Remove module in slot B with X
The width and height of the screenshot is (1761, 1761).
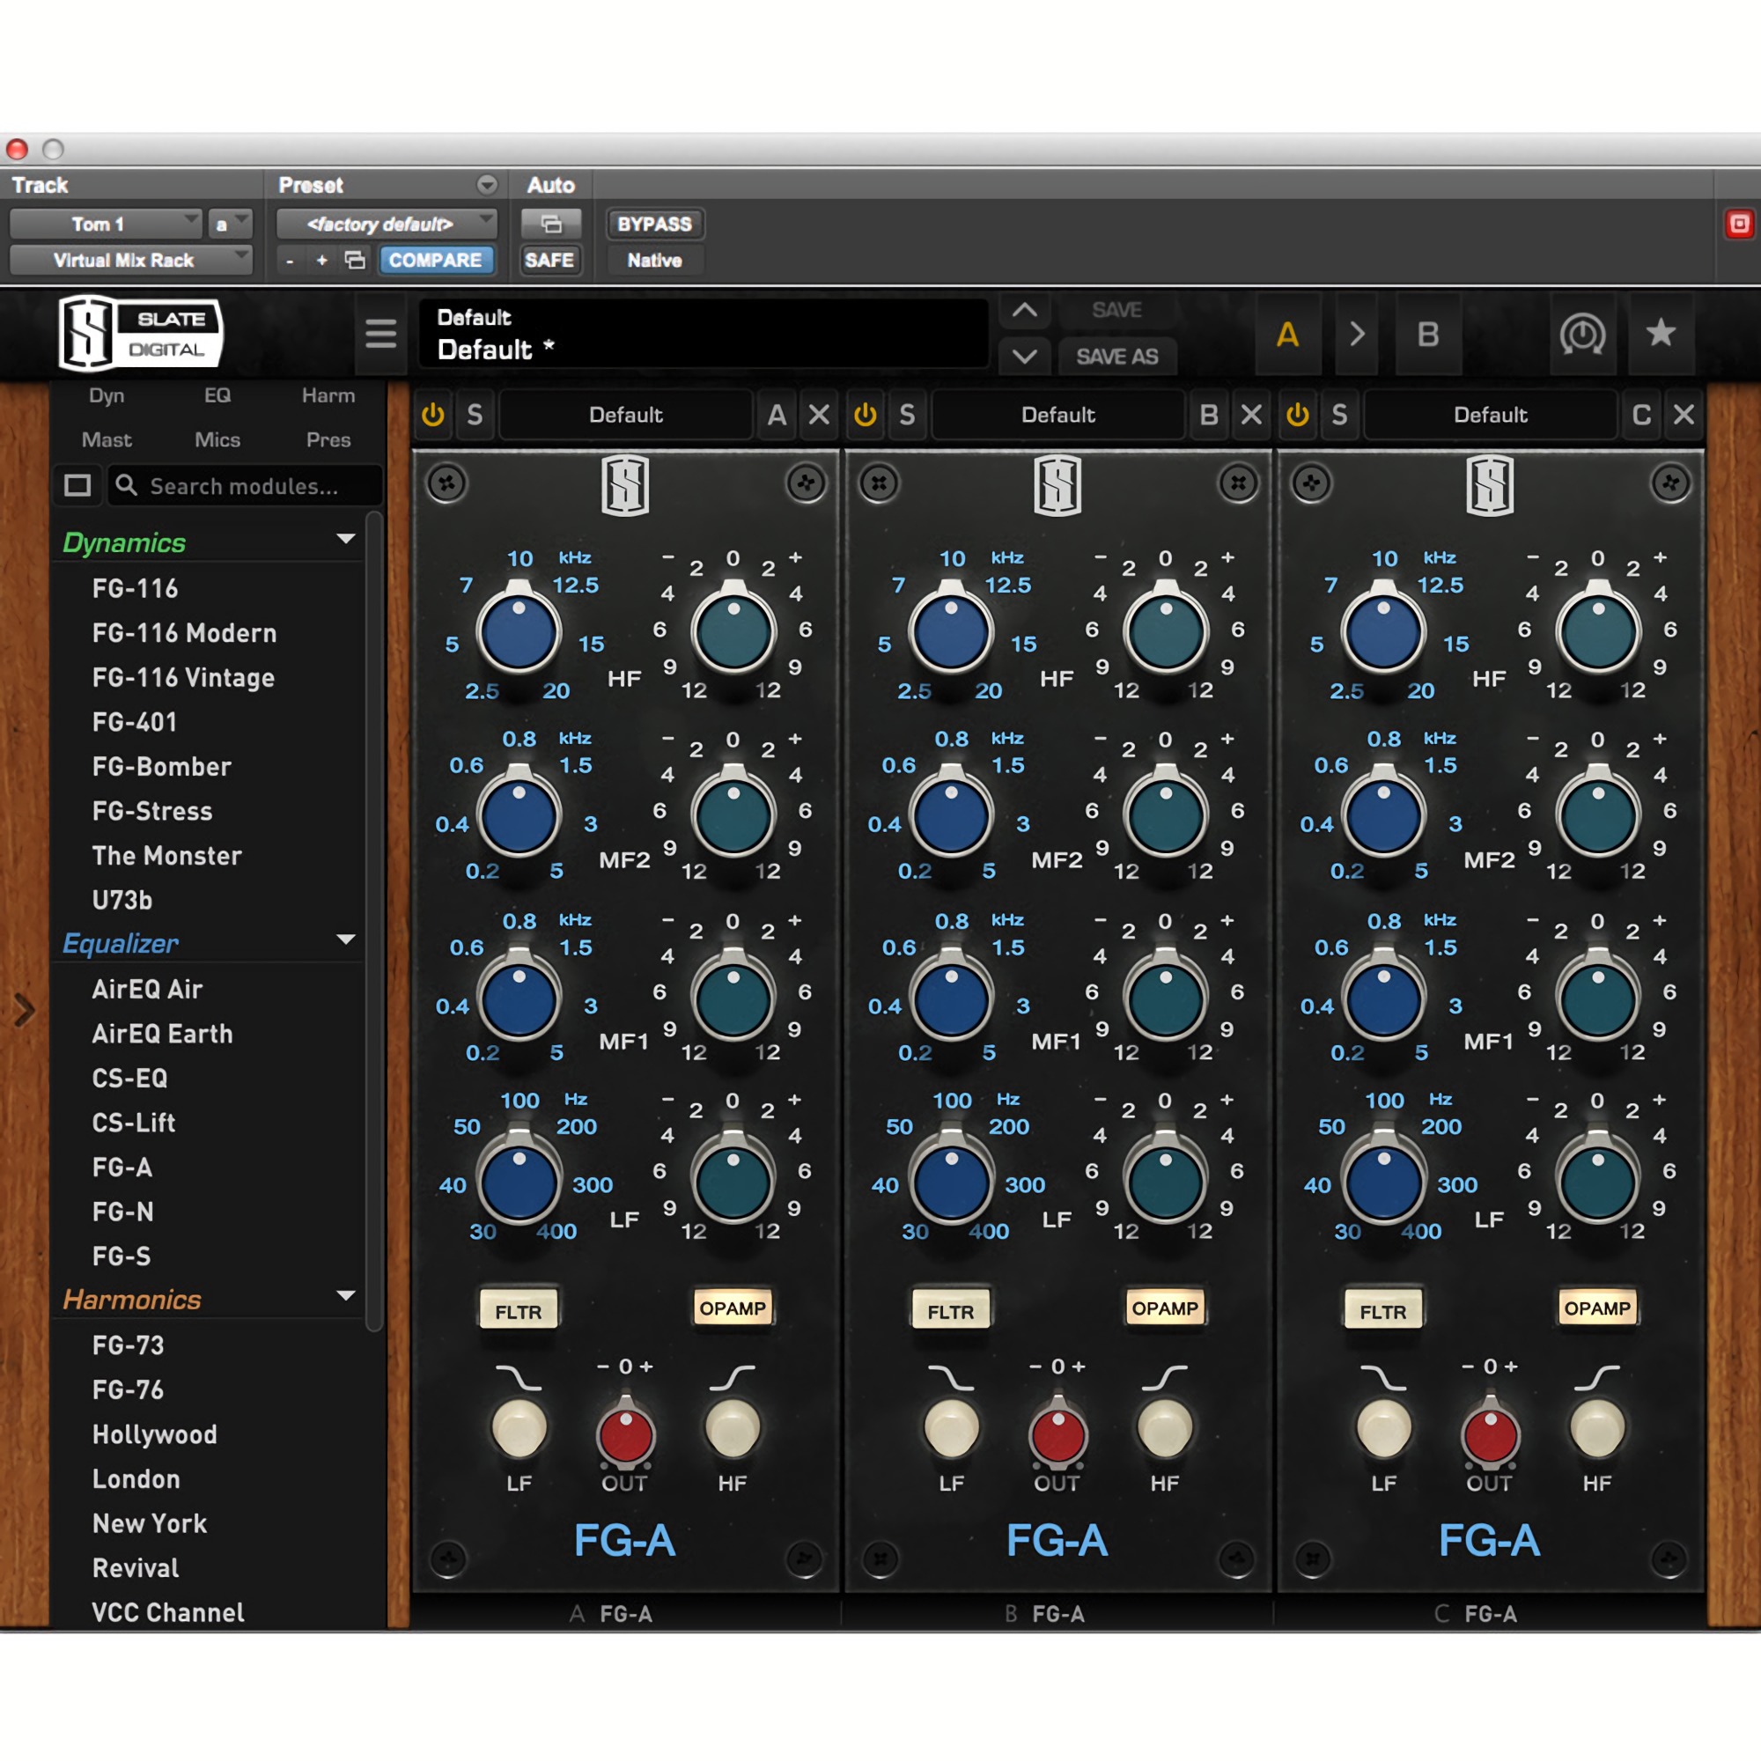[x=1251, y=415]
